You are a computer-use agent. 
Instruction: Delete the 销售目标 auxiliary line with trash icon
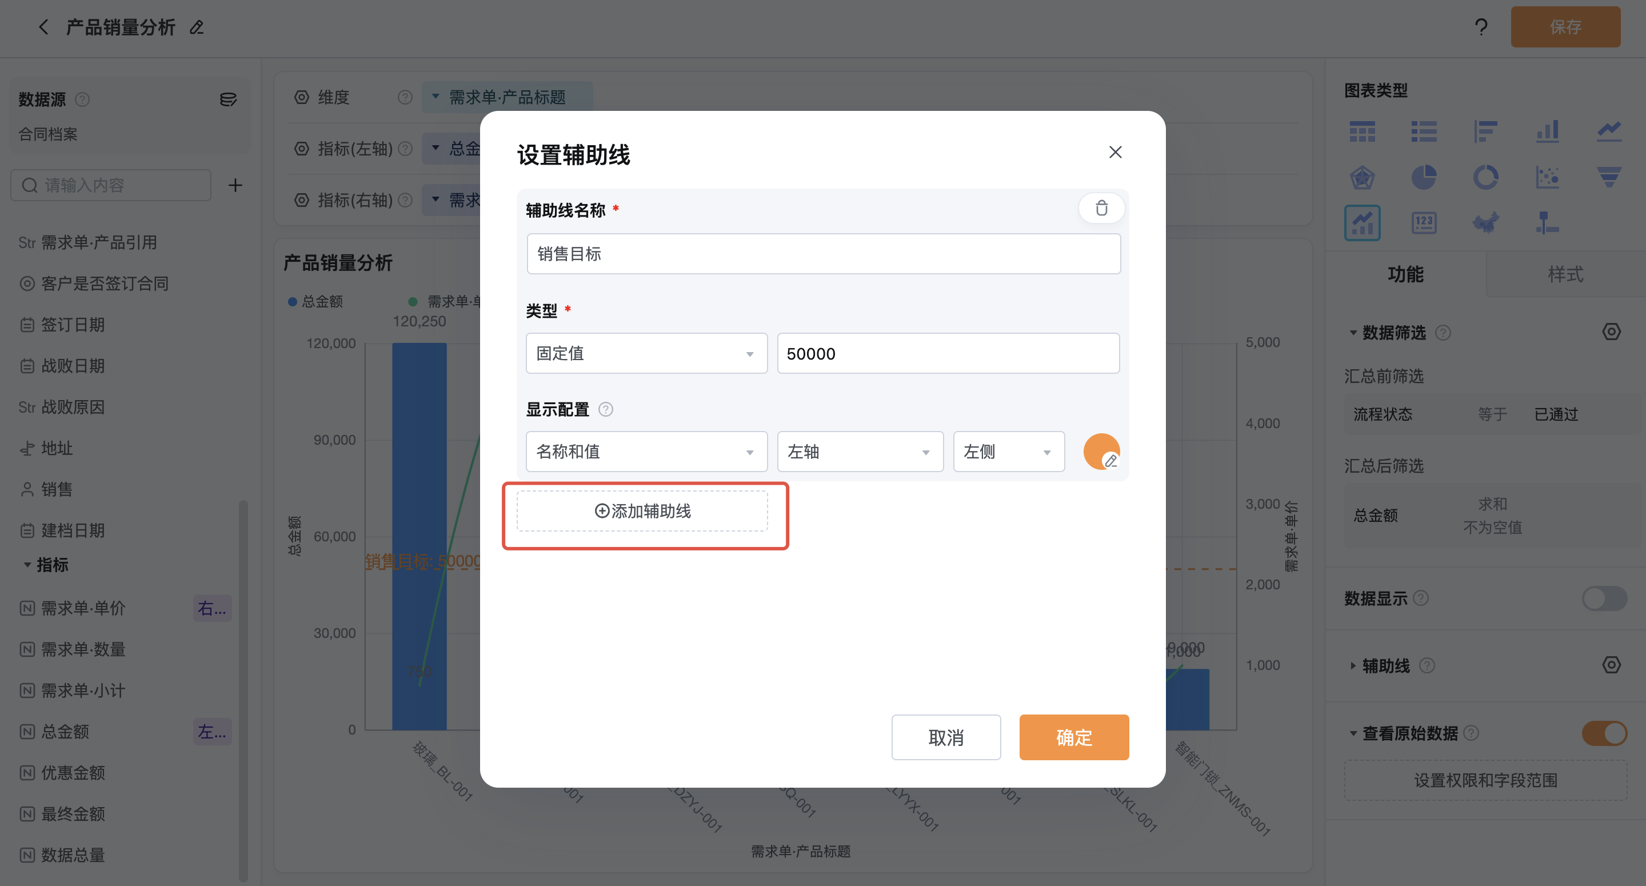(x=1101, y=209)
